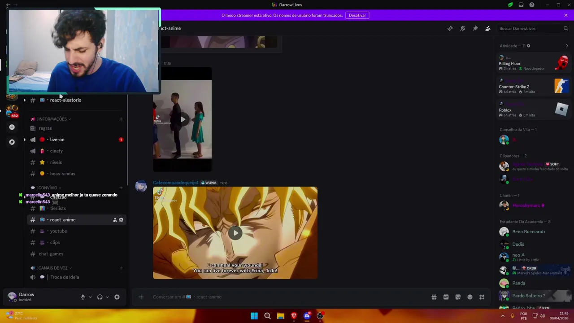Open Discover servers compass icon
The image size is (574, 323).
tap(12, 142)
